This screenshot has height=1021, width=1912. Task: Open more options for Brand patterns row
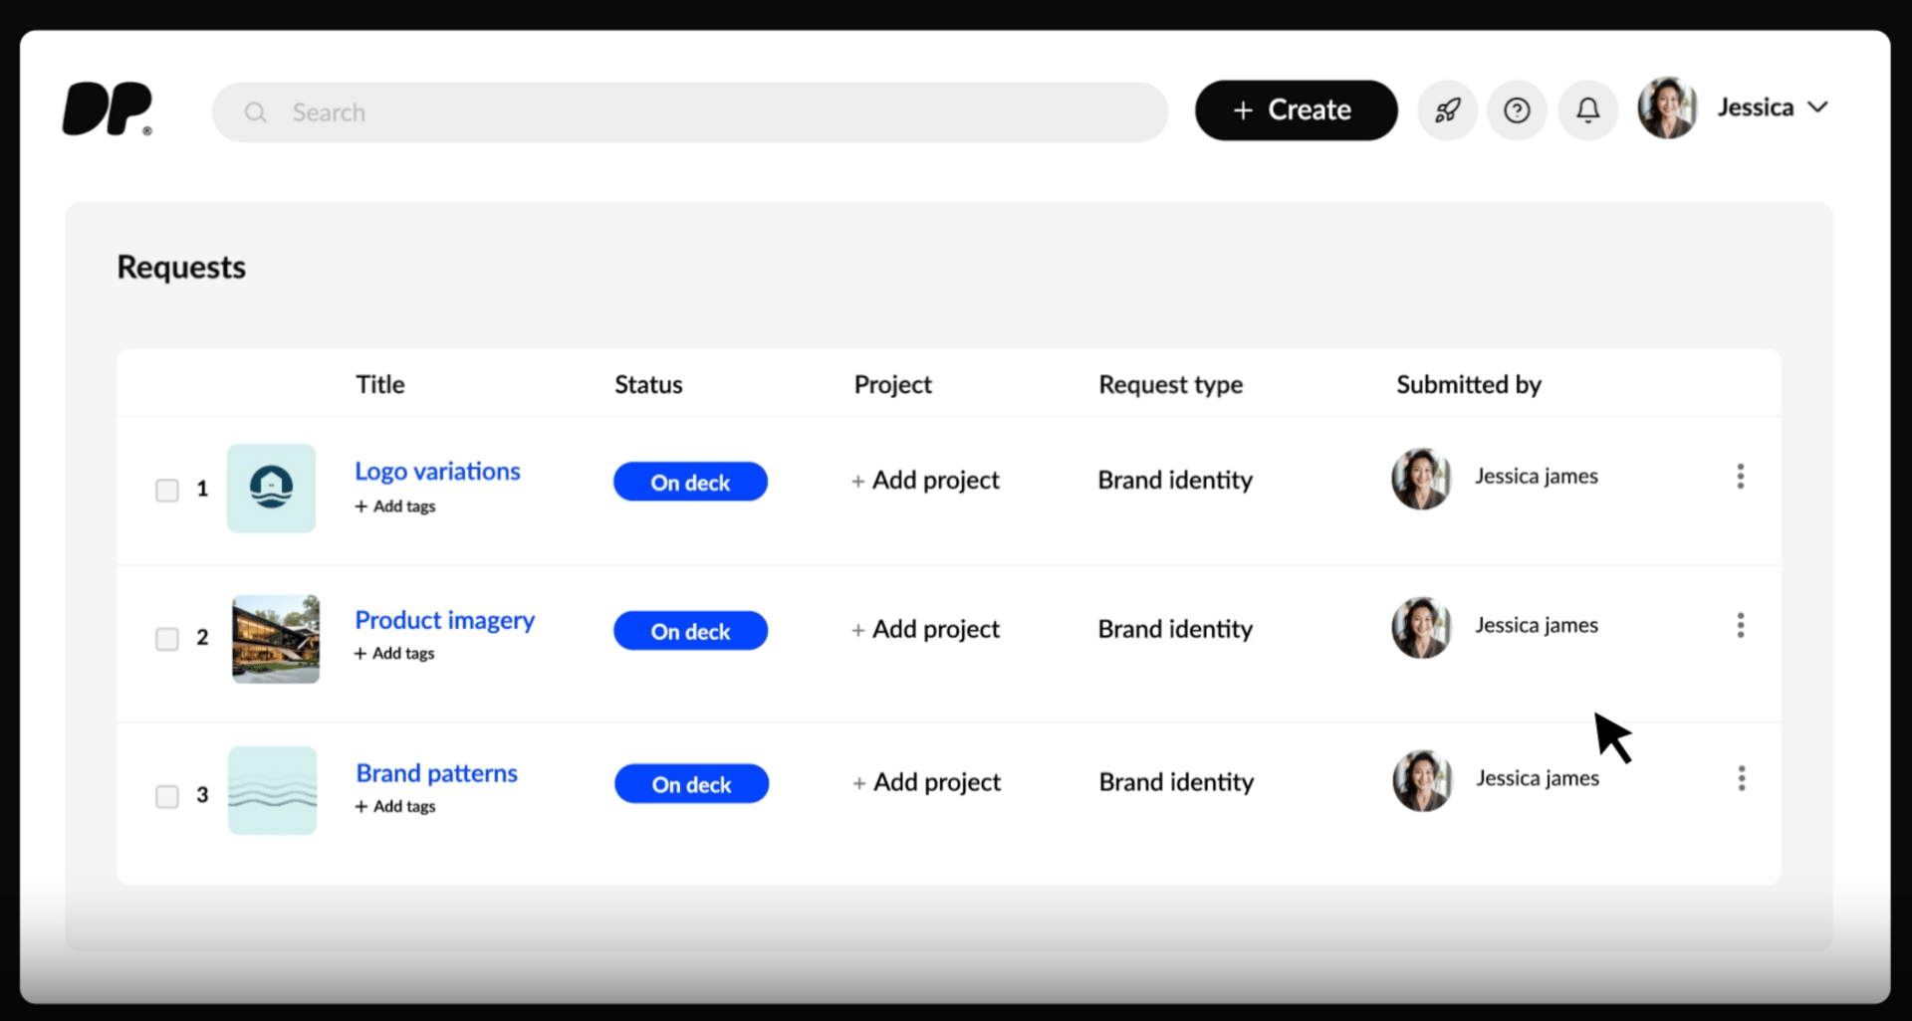1741,779
